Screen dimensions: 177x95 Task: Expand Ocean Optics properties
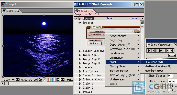[80, 76]
